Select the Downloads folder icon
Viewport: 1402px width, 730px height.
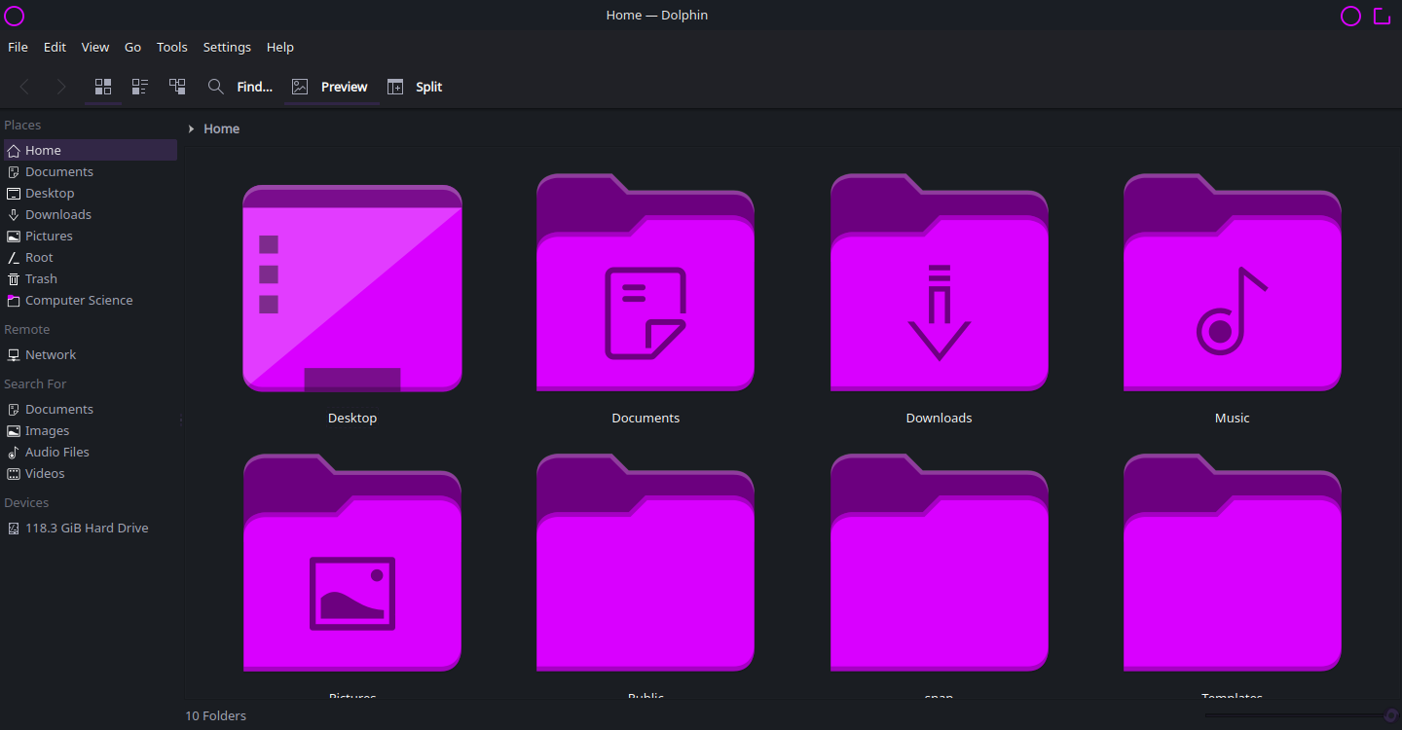point(940,282)
